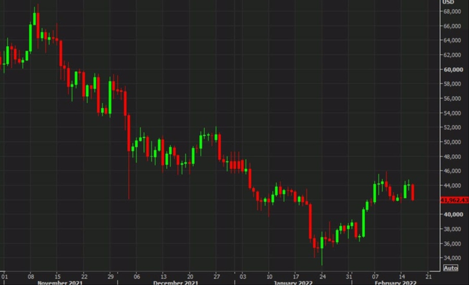Screen dimensions: 469x285
Task: Click the 08 date tick on time axis
Action: pyautogui.click(x=31, y=276)
